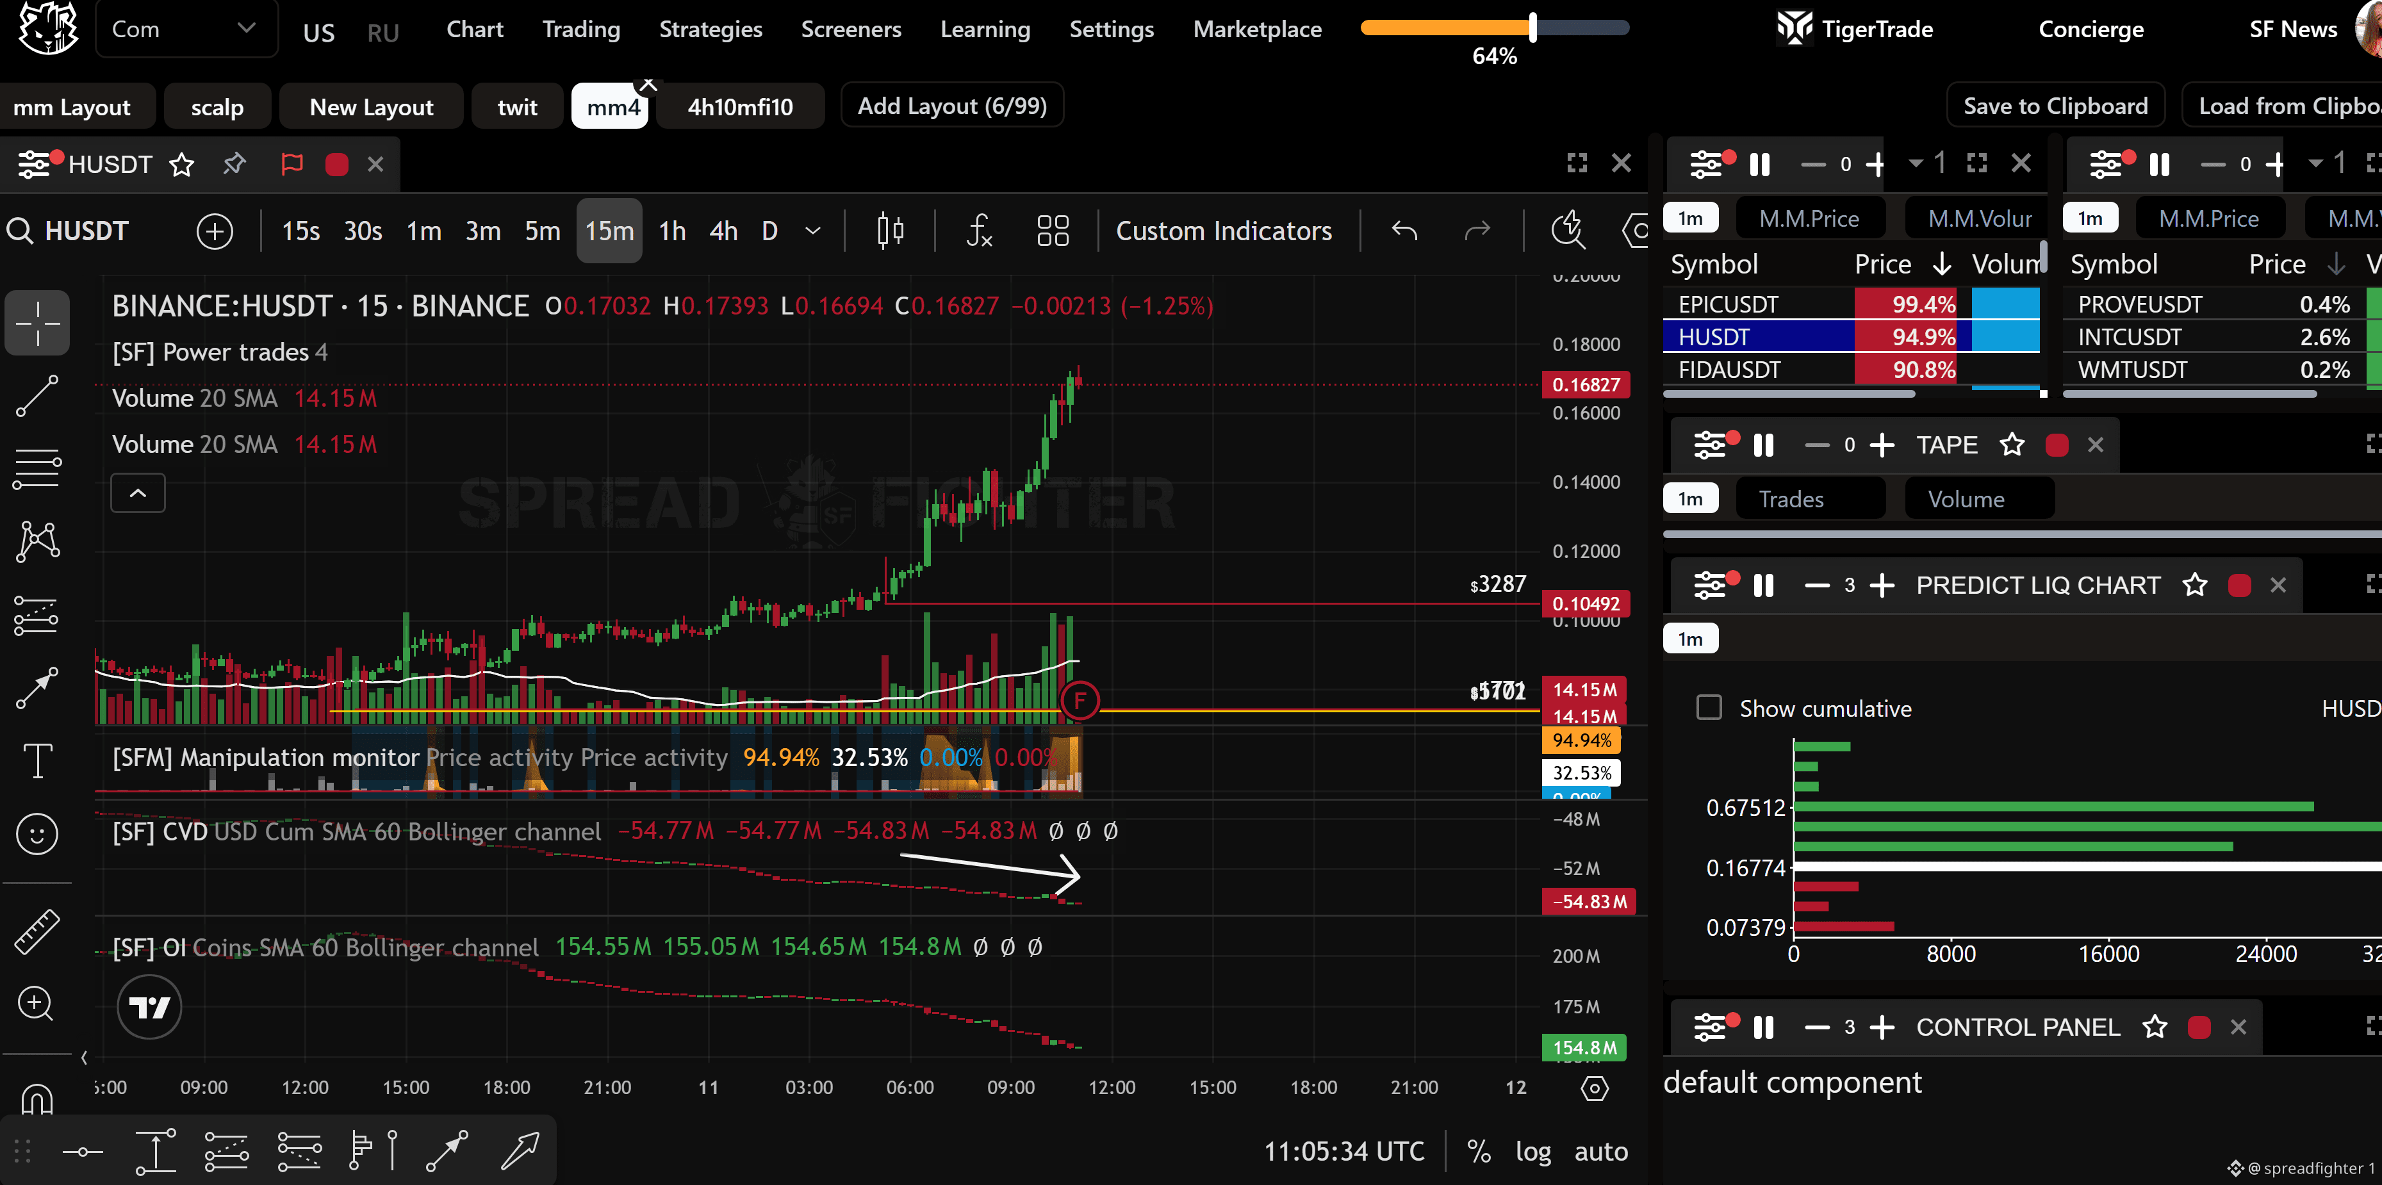The height and width of the screenshot is (1185, 2382).
Task: Open Custom Indicators menu
Action: tap(1224, 231)
